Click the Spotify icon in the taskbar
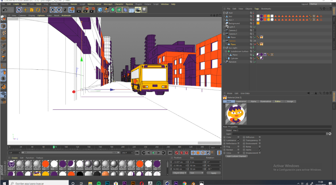Viewport: 336px width, 185px height. point(98,183)
